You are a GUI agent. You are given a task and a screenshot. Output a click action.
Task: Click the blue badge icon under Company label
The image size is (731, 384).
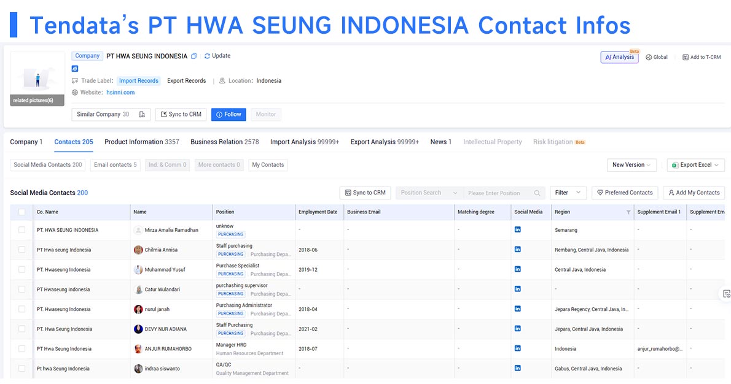coord(74,69)
